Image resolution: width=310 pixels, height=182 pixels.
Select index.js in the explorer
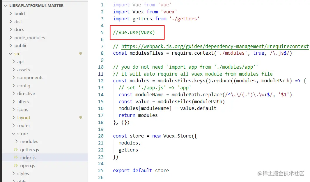tap(45, 157)
